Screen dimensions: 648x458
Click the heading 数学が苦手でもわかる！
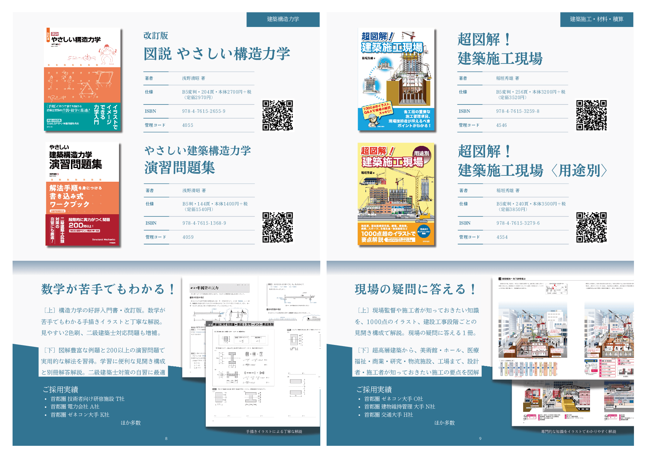click(x=108, y=289)
